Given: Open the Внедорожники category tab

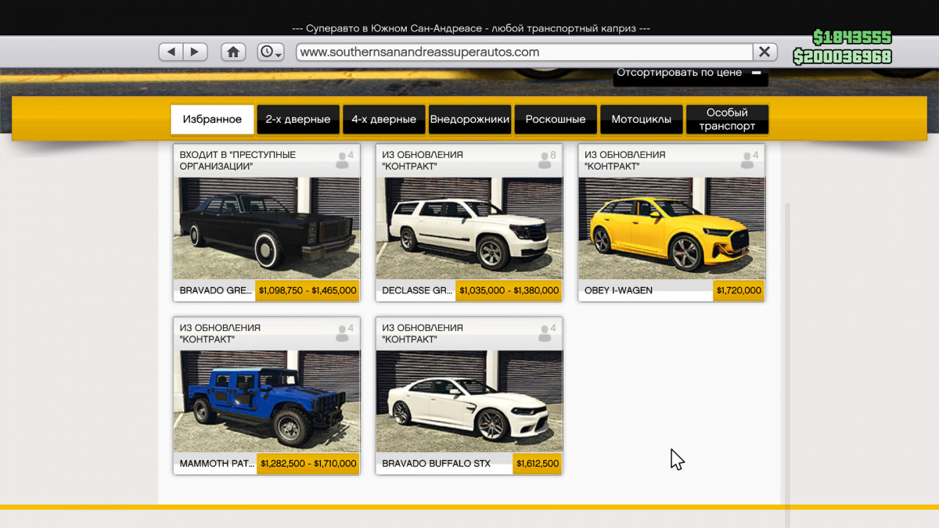Looking at the screenshot, I should click(469, 120).
